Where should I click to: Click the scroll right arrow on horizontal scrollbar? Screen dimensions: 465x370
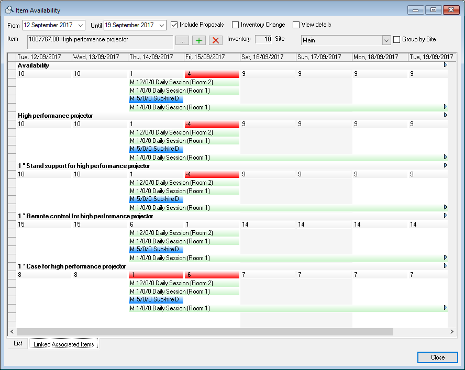[452, 332]
